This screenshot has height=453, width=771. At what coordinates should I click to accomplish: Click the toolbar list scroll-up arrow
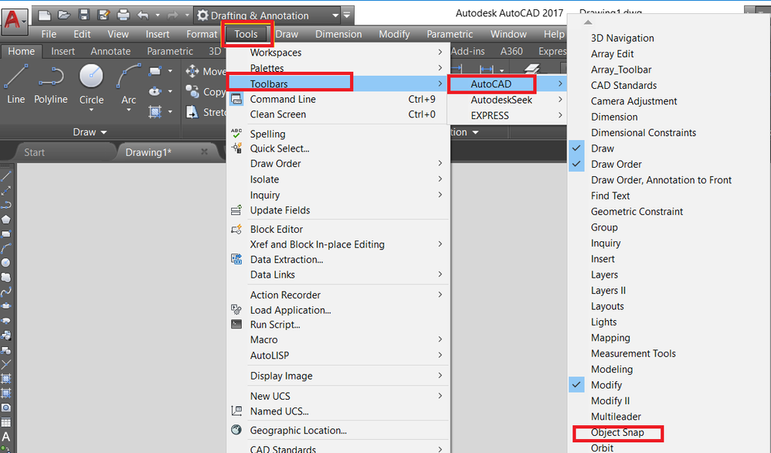tap(588, 22)
